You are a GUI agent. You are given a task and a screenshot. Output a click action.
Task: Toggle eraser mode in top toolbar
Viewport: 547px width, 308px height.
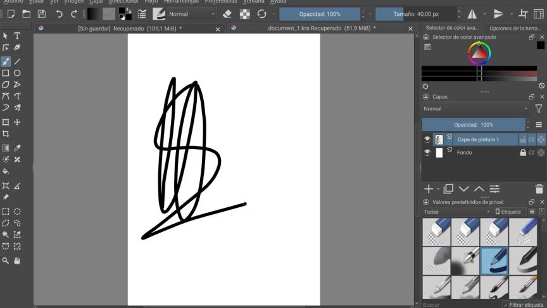click(227, 14)
